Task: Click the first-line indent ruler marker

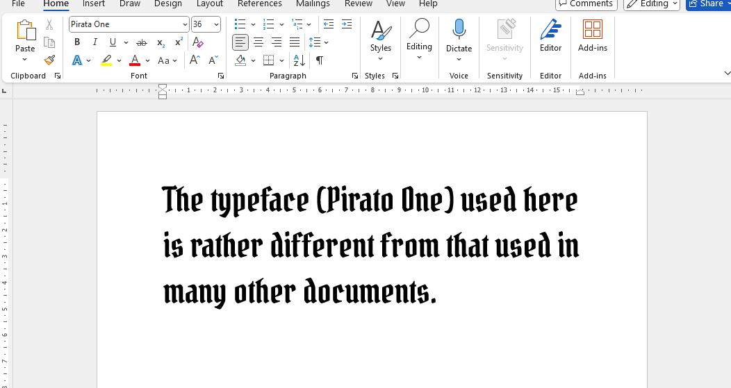Action: [162, 87]
